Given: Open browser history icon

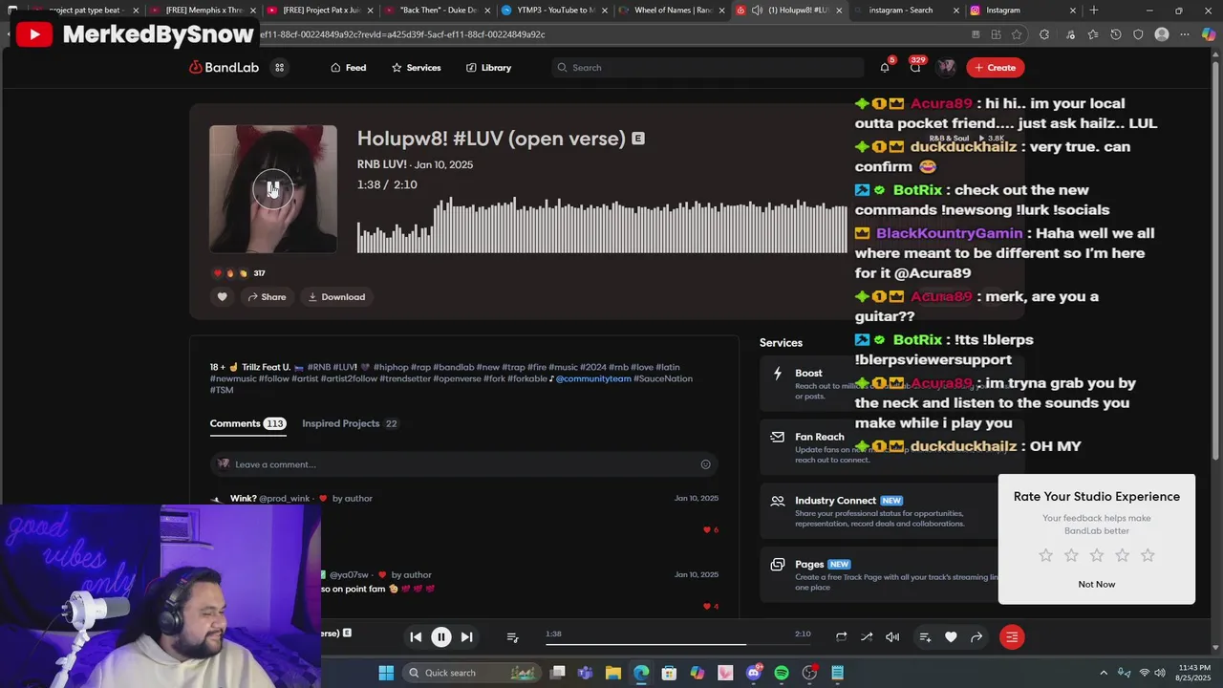Looking at the screenshot, I should [x=1116, y=34].
